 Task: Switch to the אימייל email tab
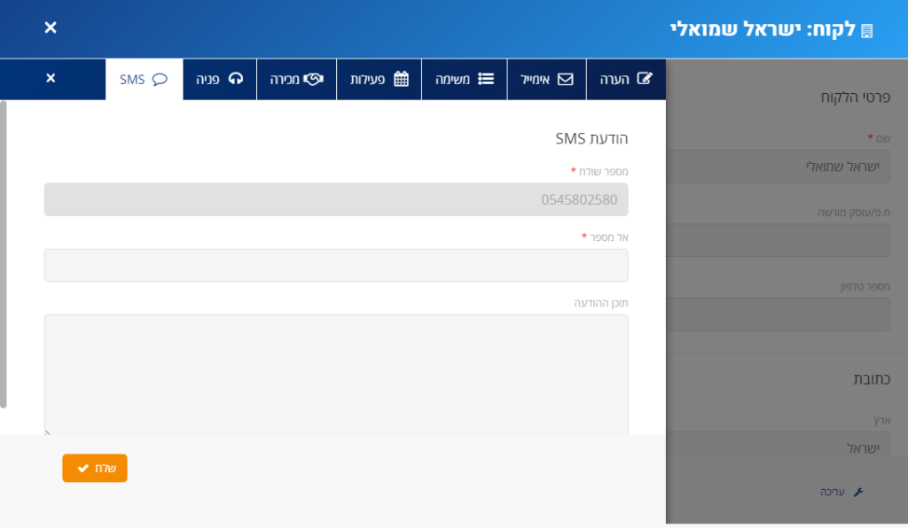coord(546,79)
